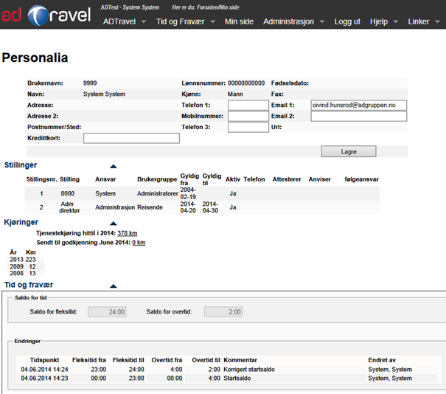
Task: Click the Telefon 3 input field
Action: [248, 127]
